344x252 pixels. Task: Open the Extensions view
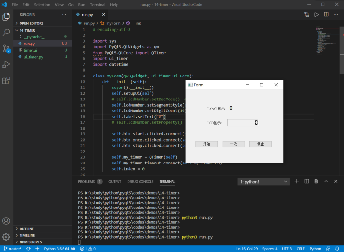[x=6, y=80]
